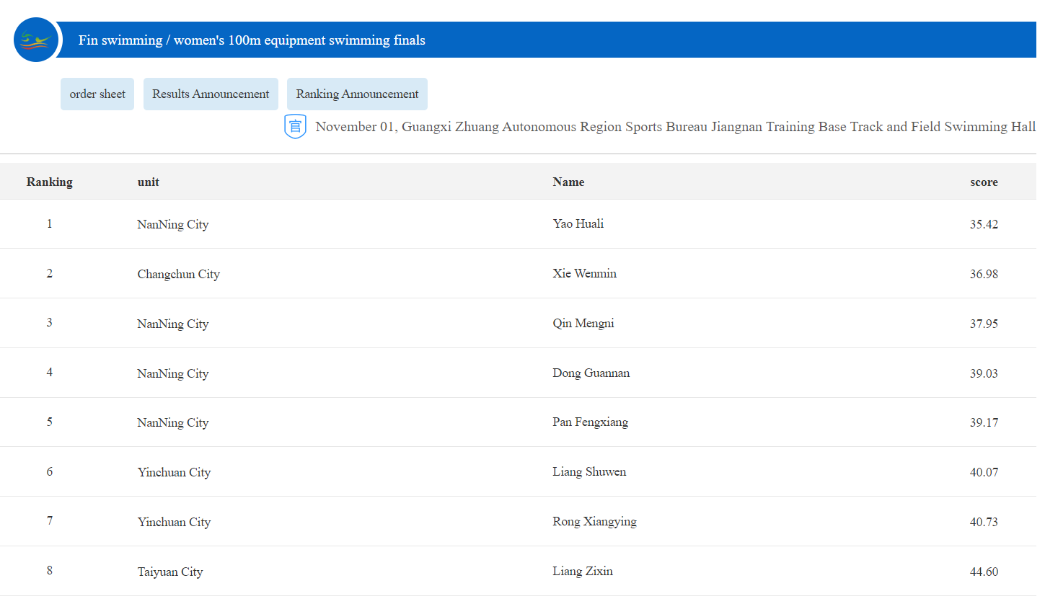Screen dimensions: 1045x604
Task: Select the name Liang Shuwen
Action: pyautogui.click(x=589, y=472)
